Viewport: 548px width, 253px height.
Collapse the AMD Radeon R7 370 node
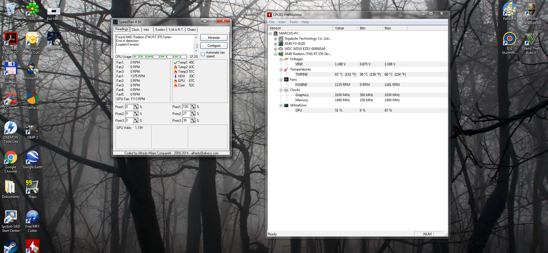pos(276,54)
